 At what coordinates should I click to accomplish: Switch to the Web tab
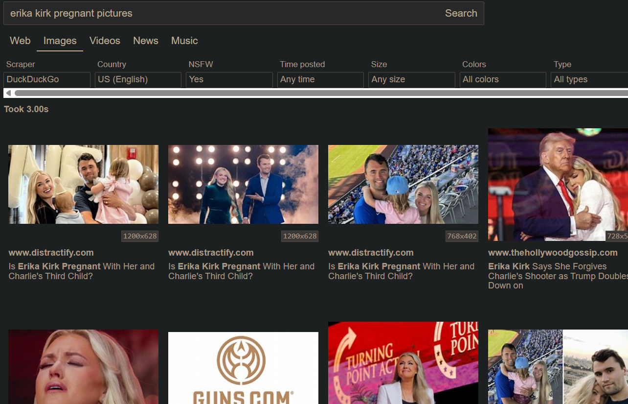click(20, 41)
